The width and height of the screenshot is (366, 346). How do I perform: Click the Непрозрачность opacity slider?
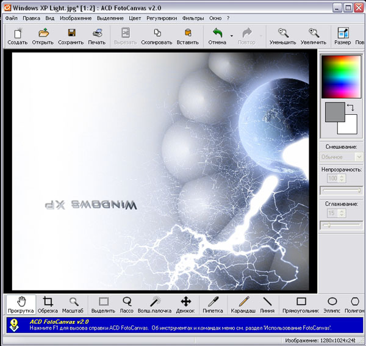tap(341, 190)
